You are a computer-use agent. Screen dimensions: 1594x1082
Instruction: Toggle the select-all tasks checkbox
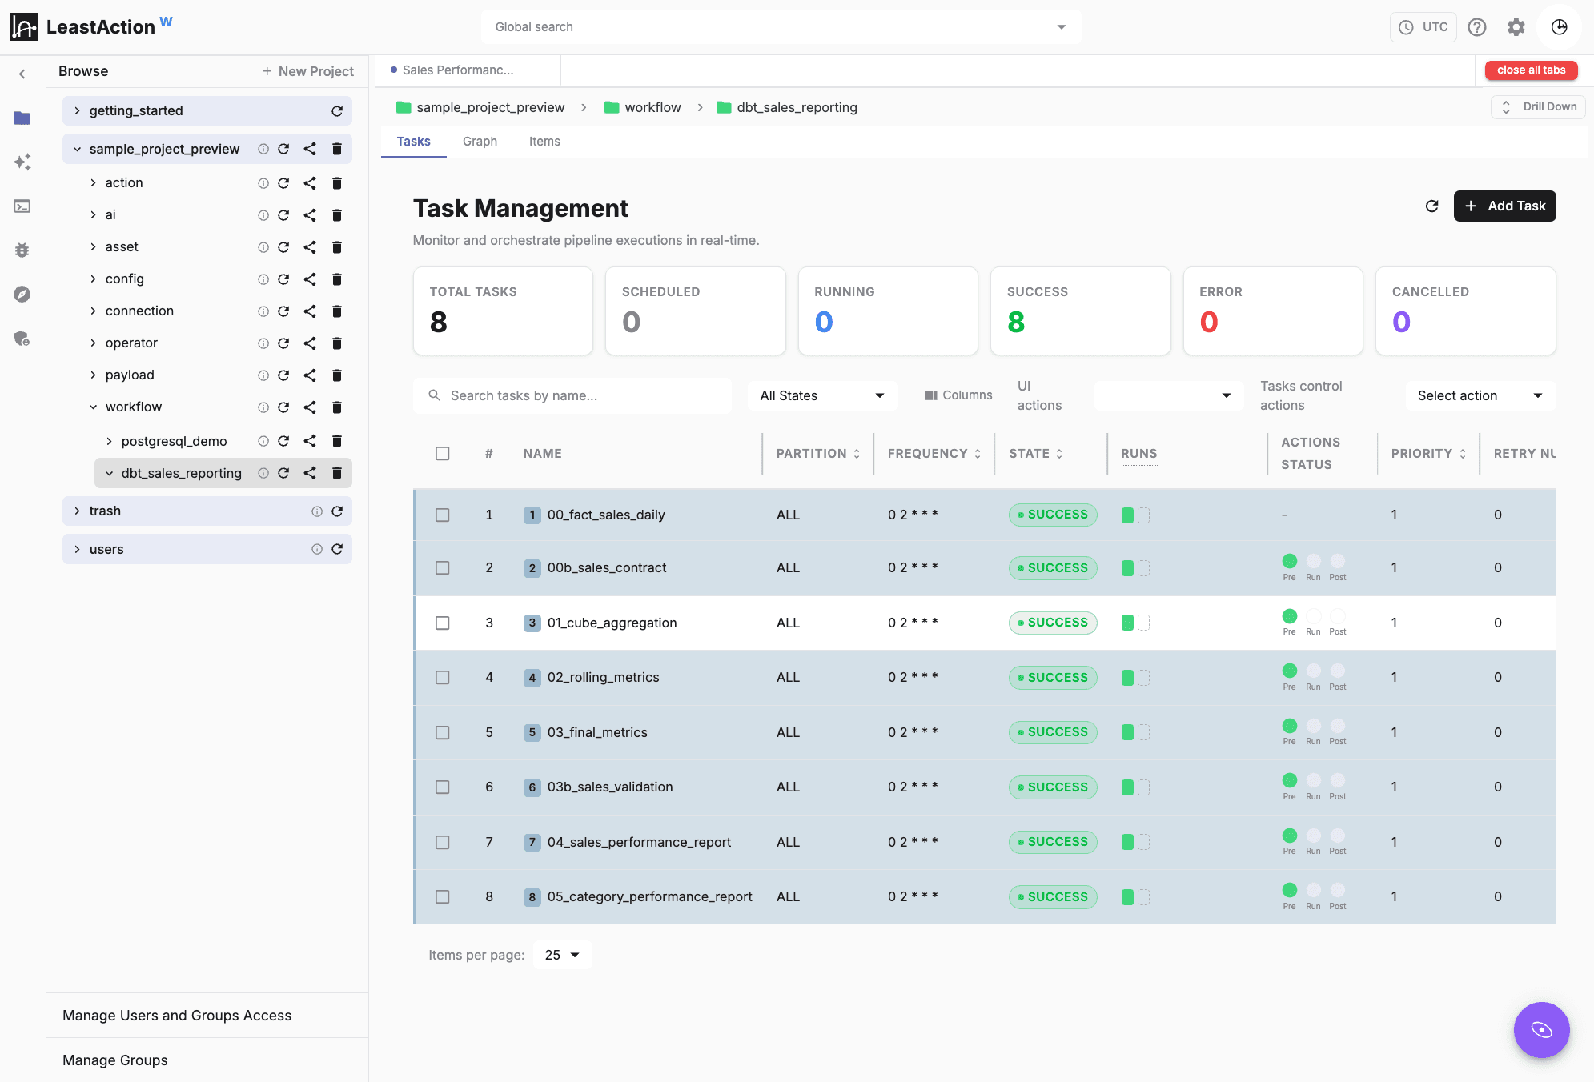(x=442, y=454)
